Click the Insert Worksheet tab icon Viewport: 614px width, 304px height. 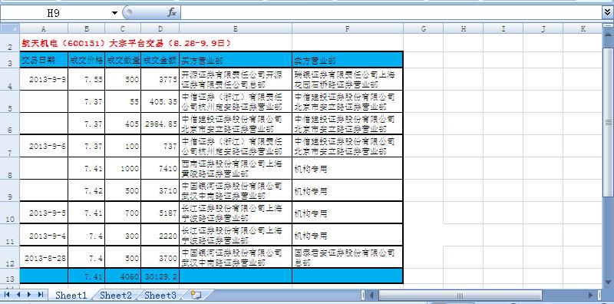[x=196, y=295]
